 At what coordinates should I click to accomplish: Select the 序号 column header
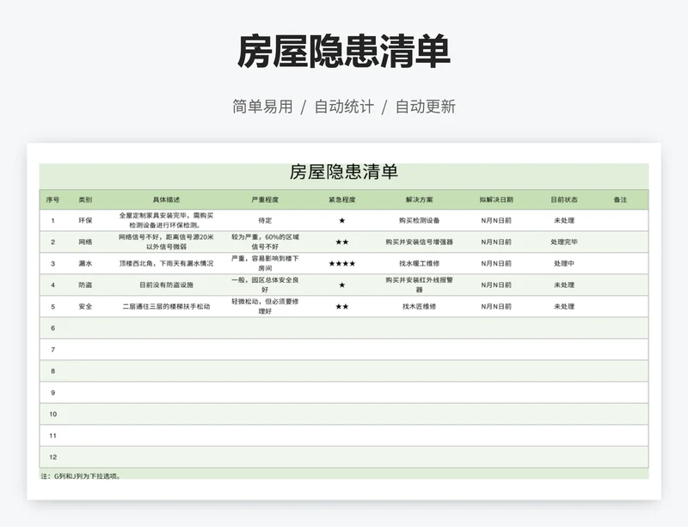(x=52, y=199)
